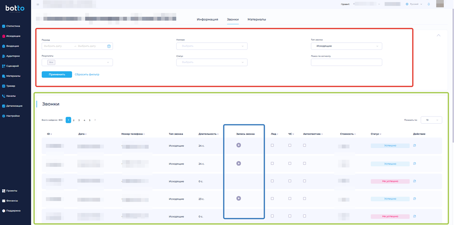
Task: Open the calendar icon in Период field
Action: tap(109, 46)
